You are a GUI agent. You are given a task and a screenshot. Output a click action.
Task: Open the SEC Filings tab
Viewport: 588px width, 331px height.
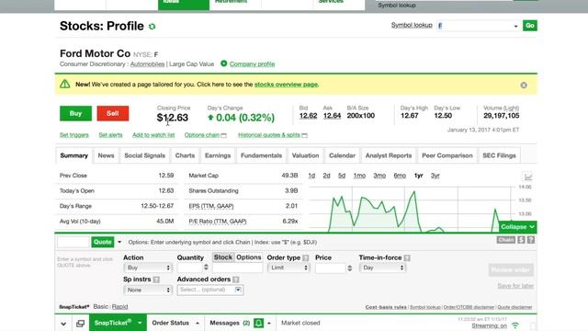click(x=499, y=155)
